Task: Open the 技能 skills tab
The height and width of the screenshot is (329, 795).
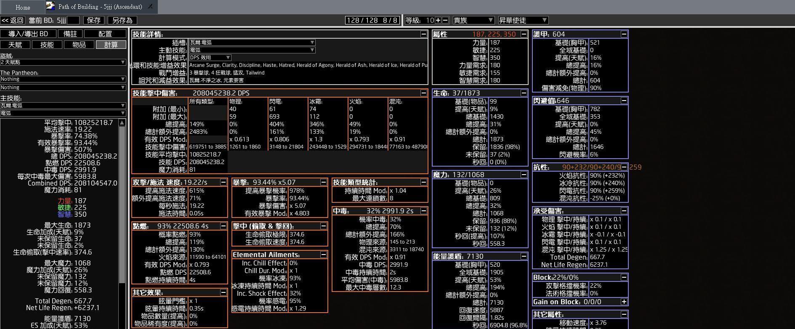Action: point(47,45)
